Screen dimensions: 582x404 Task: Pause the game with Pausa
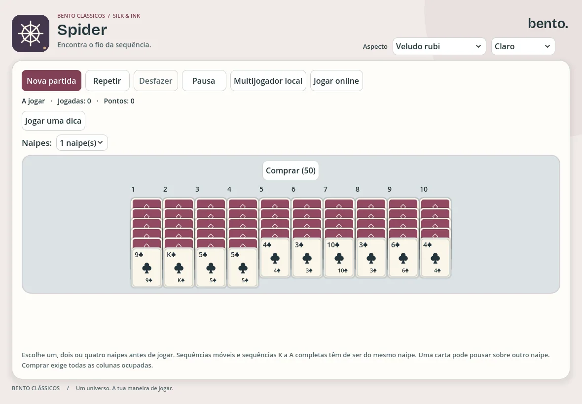[x=204, y=80]
